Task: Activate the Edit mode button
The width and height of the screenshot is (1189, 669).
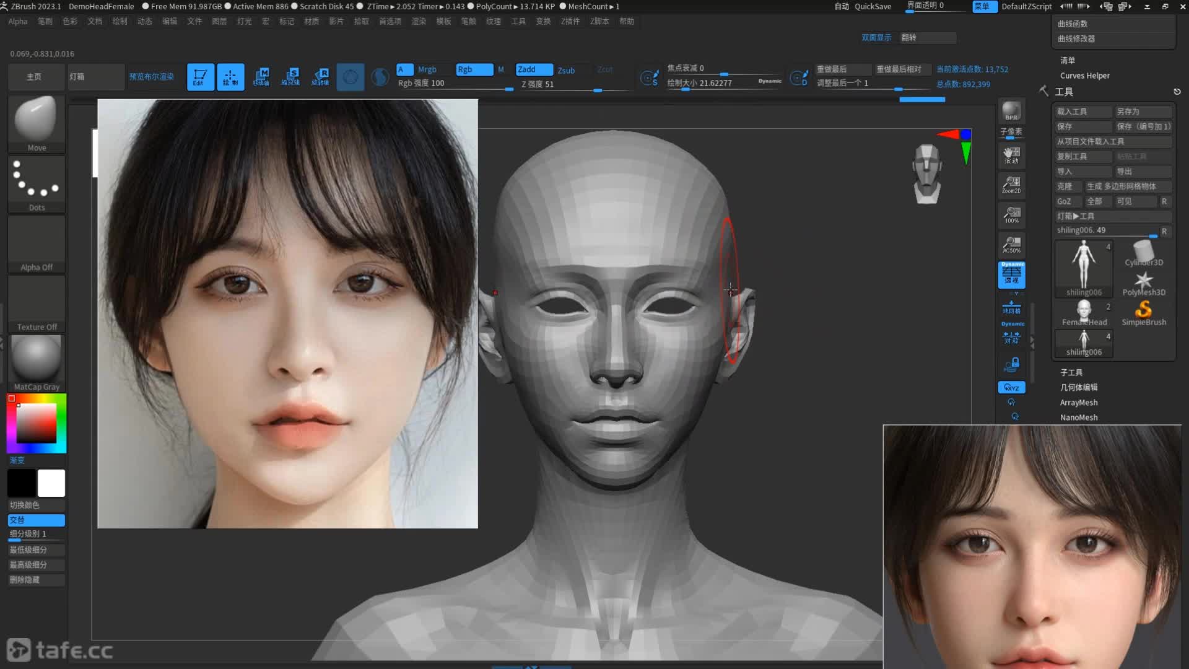Action: [201, 77]
